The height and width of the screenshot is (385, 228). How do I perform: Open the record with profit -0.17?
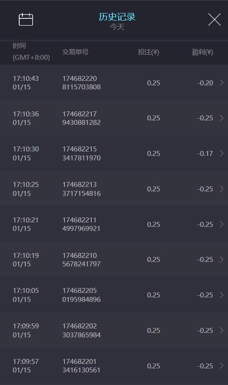[114, 154]
